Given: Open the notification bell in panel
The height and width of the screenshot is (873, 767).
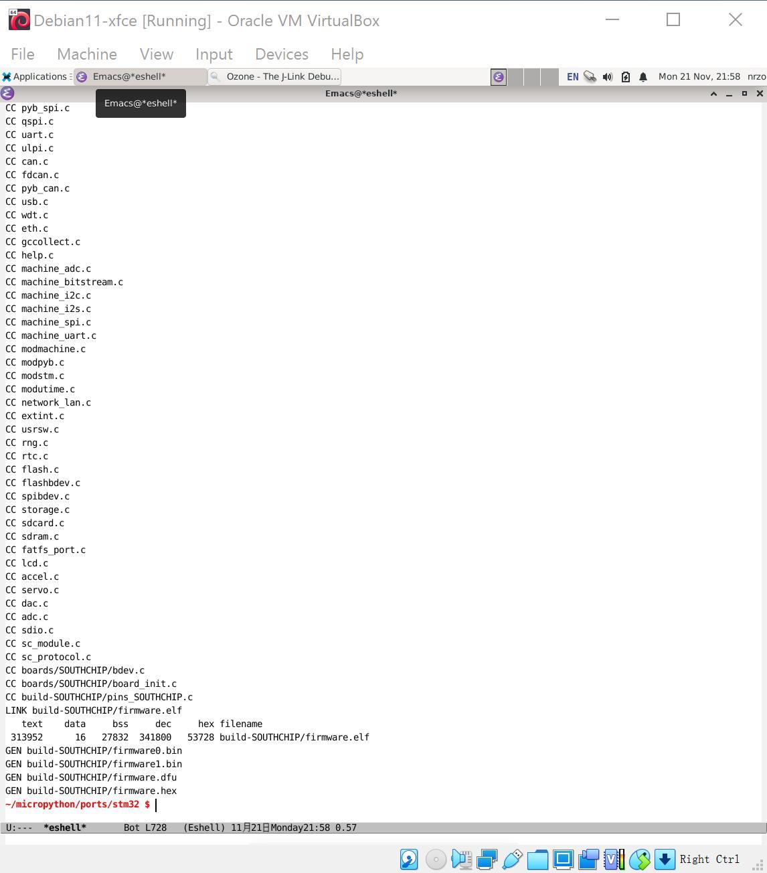Looking at the screenshot, I should [643, 77].
